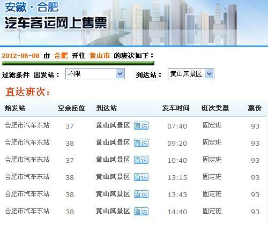This screenshot has height=225, width=268.
Task: Click the 发车时间 column header
Action: point(176,108)
